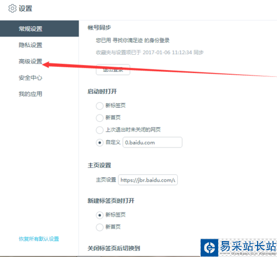
Task: Click the 新建标签页时打开 heading
Action: (x=111, y=201)
